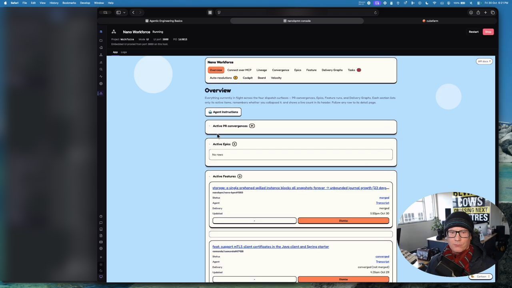The width and height of the screenshot is (512, 288).
Task: Click Safari's page reload icon
Action: click(x=375, y=13)
